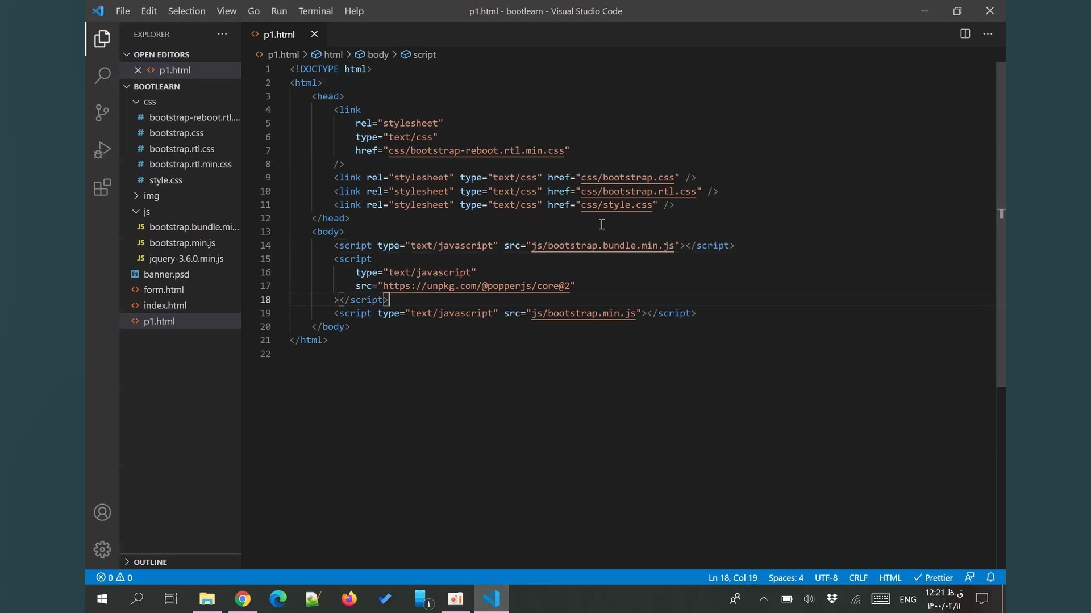Open the Manage gear icon
This screenshot has height=613, width=1091.
(102, 549)
